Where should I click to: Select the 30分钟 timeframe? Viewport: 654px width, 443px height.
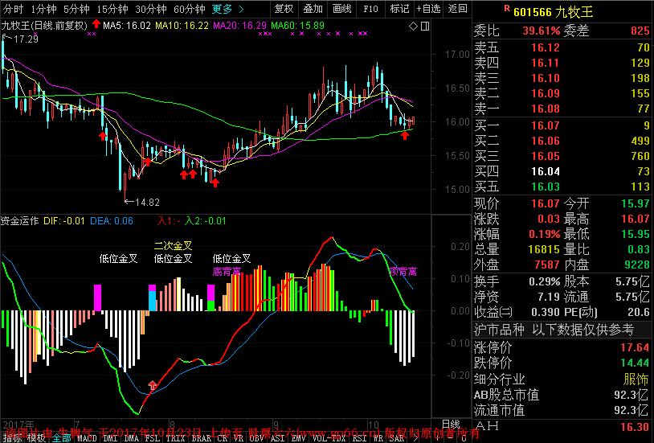[150, 9]
